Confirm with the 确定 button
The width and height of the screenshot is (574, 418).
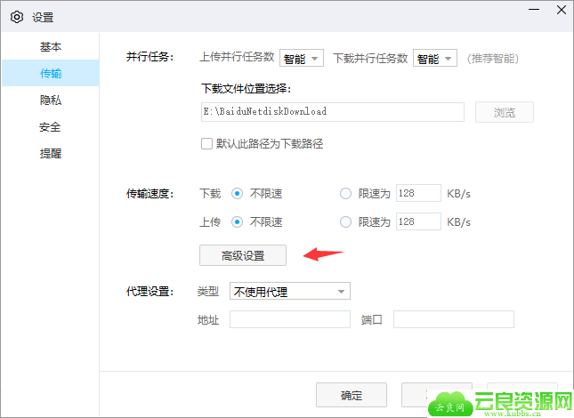coord(352,395)
